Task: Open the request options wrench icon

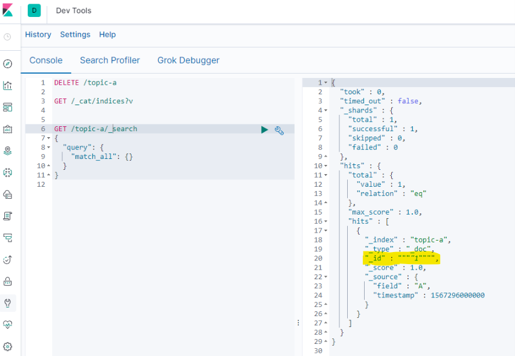Action: [279, 129]
